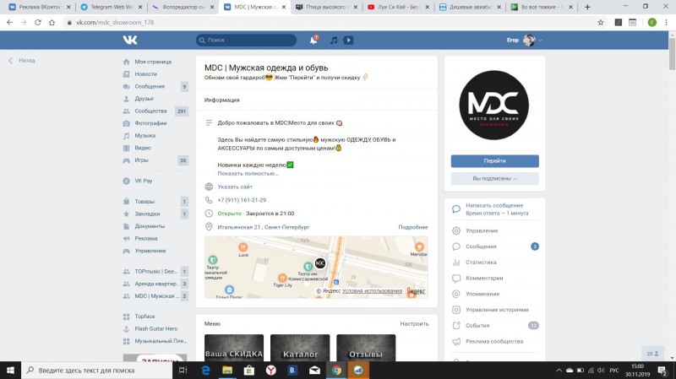
Task: Open Flash Guitar Hero app
Action: [155, 328]
